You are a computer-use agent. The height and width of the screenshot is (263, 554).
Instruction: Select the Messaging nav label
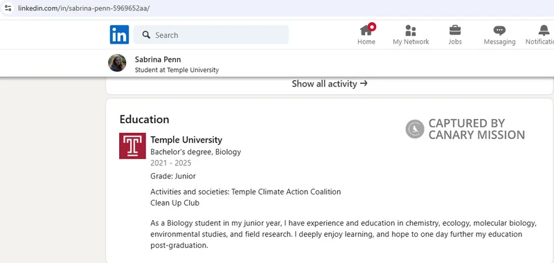[499, 42]
